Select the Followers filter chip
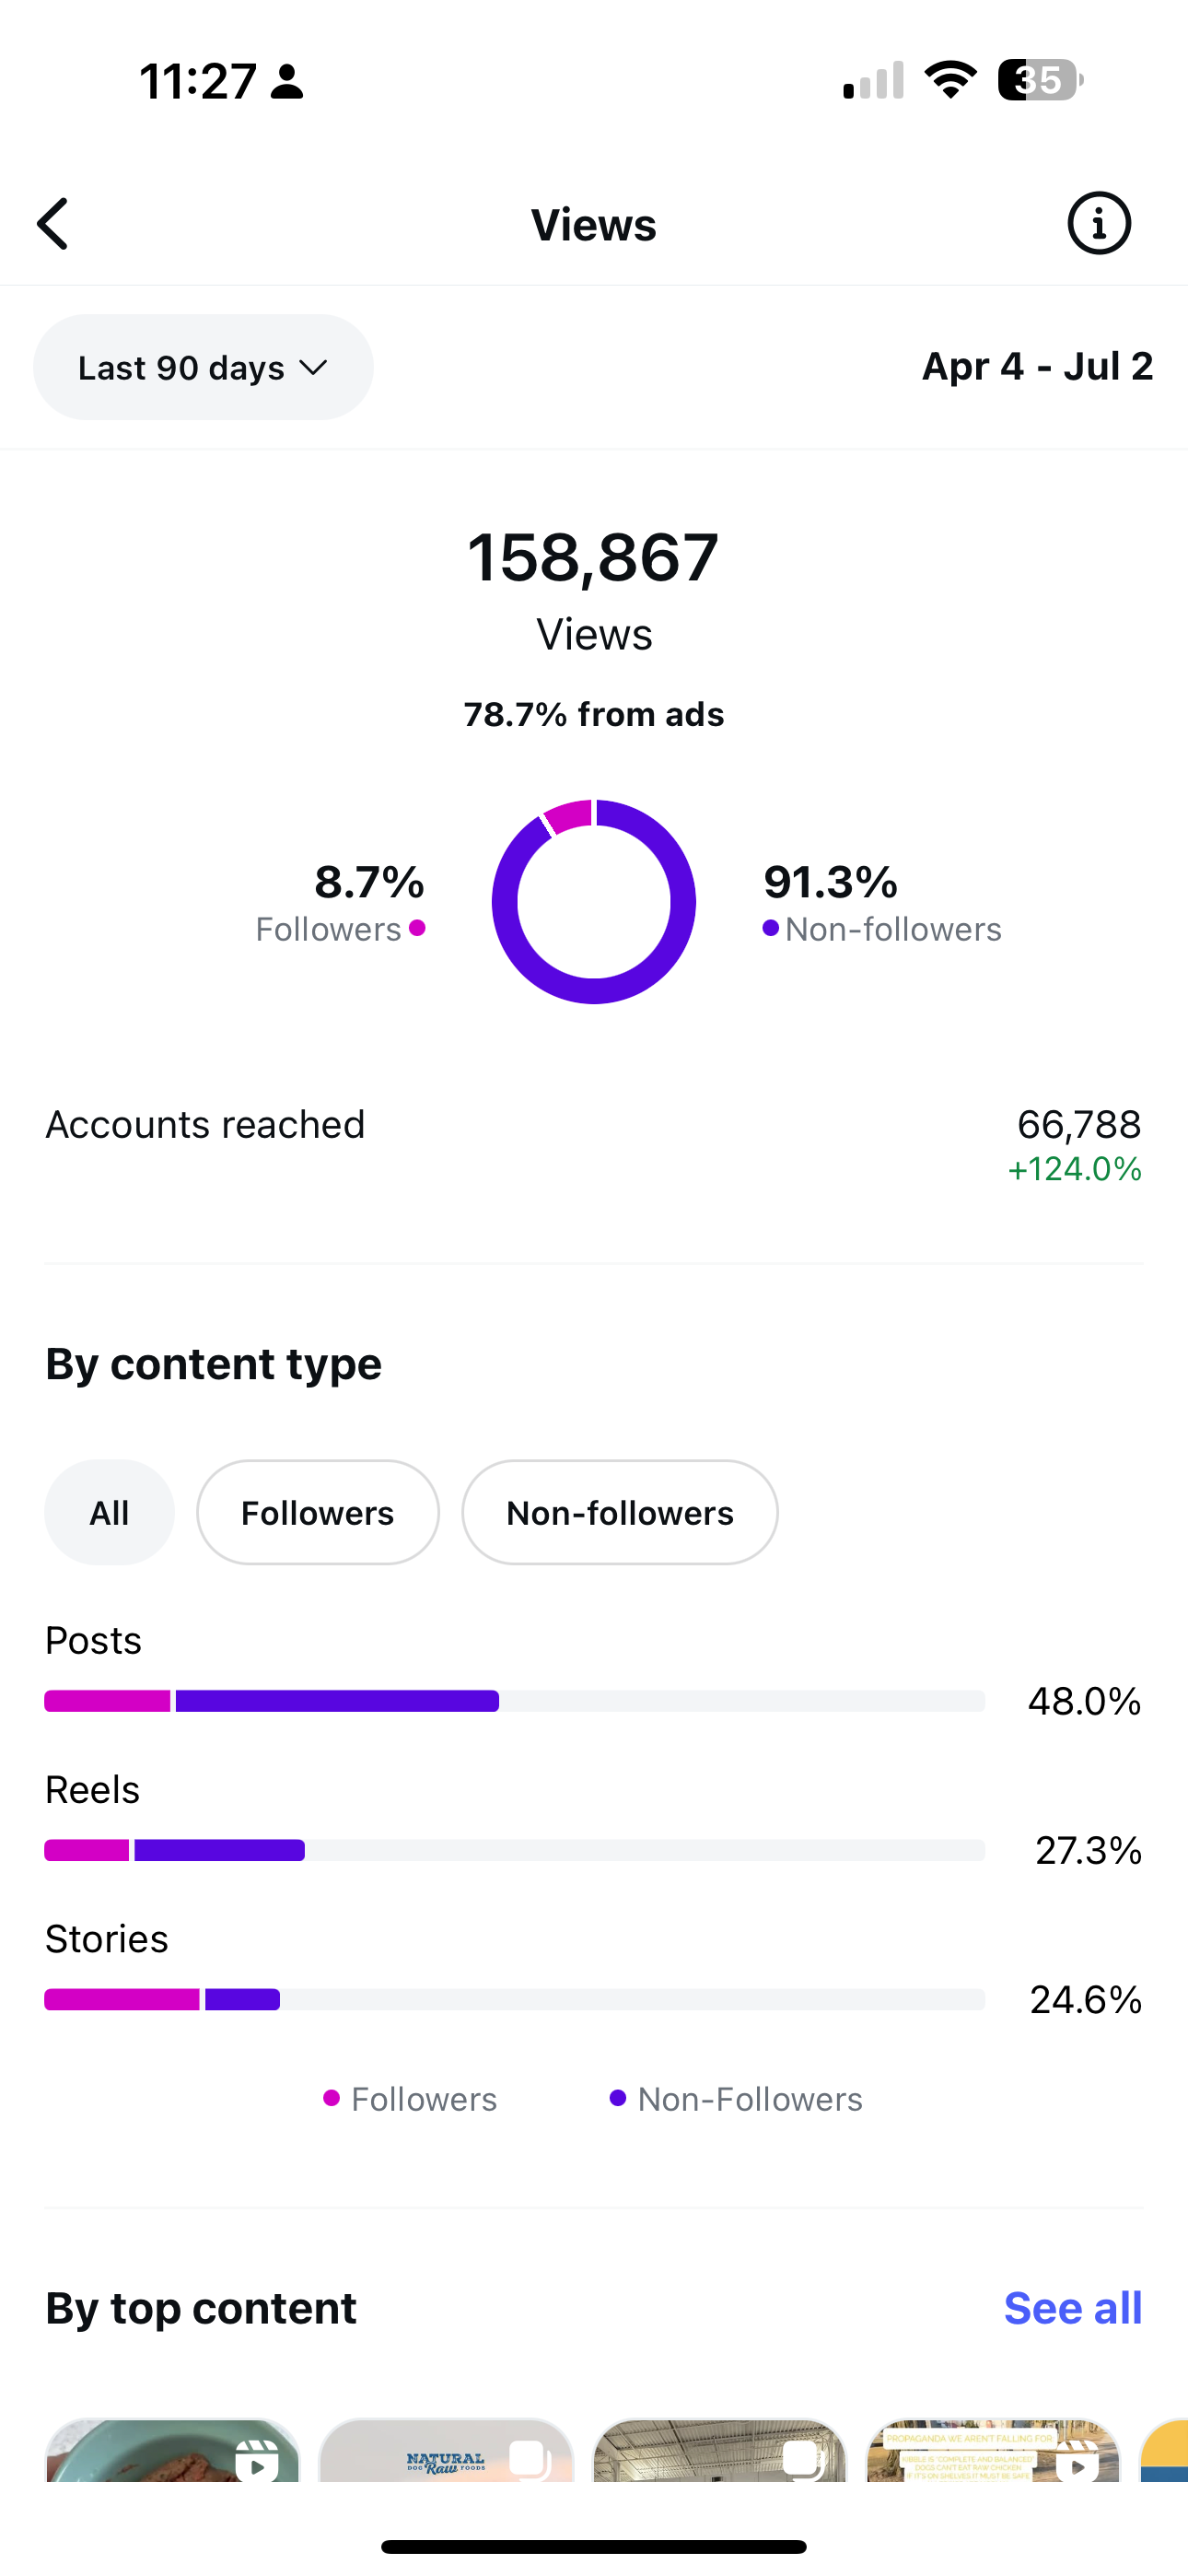Image resolution: width=1188 pixels, height=2576 pixels. tap(318, 1512)
